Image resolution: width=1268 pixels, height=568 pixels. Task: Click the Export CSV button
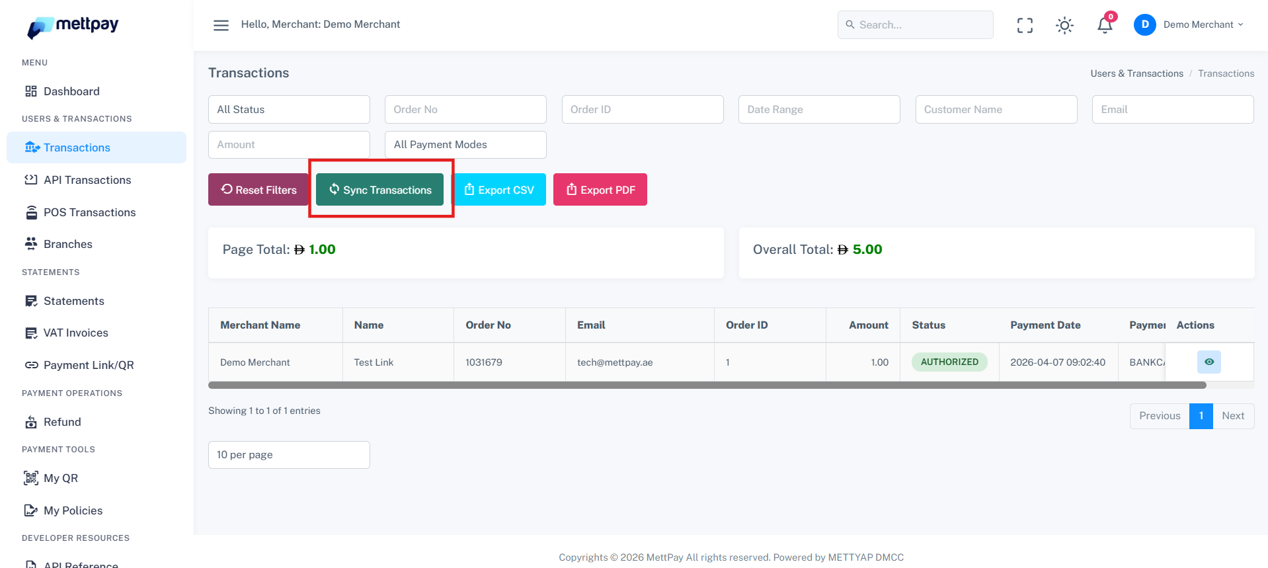(499, 190)
